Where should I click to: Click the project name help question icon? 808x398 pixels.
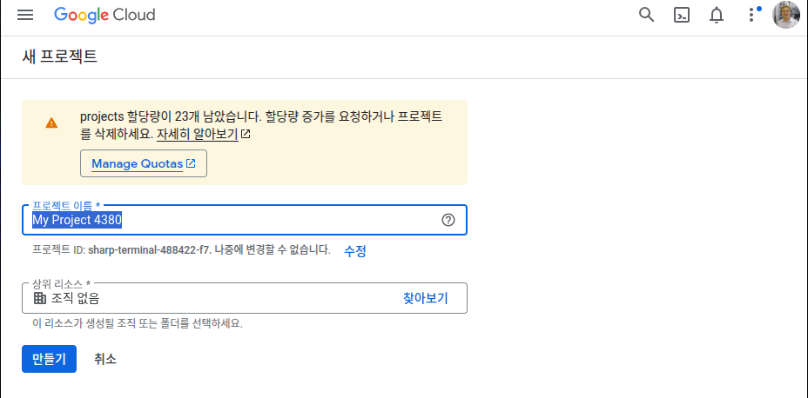click(x=448, y=220)
